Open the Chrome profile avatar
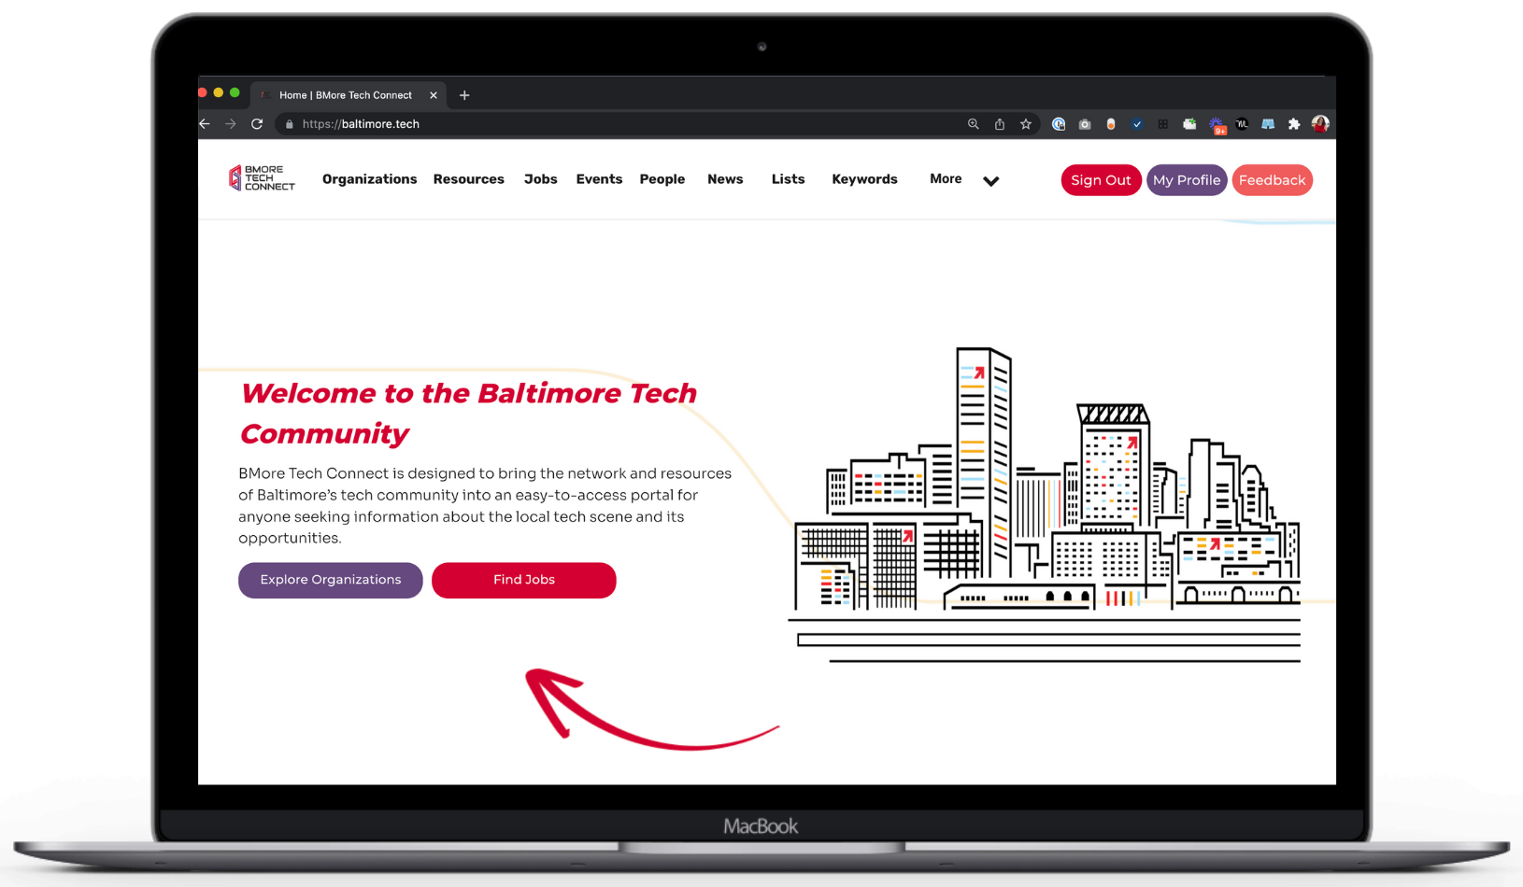Screen dimensions: 1523x887 [x=1320, y=123]
